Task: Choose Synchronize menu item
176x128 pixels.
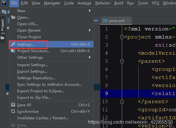Action: tap(52, 112)
